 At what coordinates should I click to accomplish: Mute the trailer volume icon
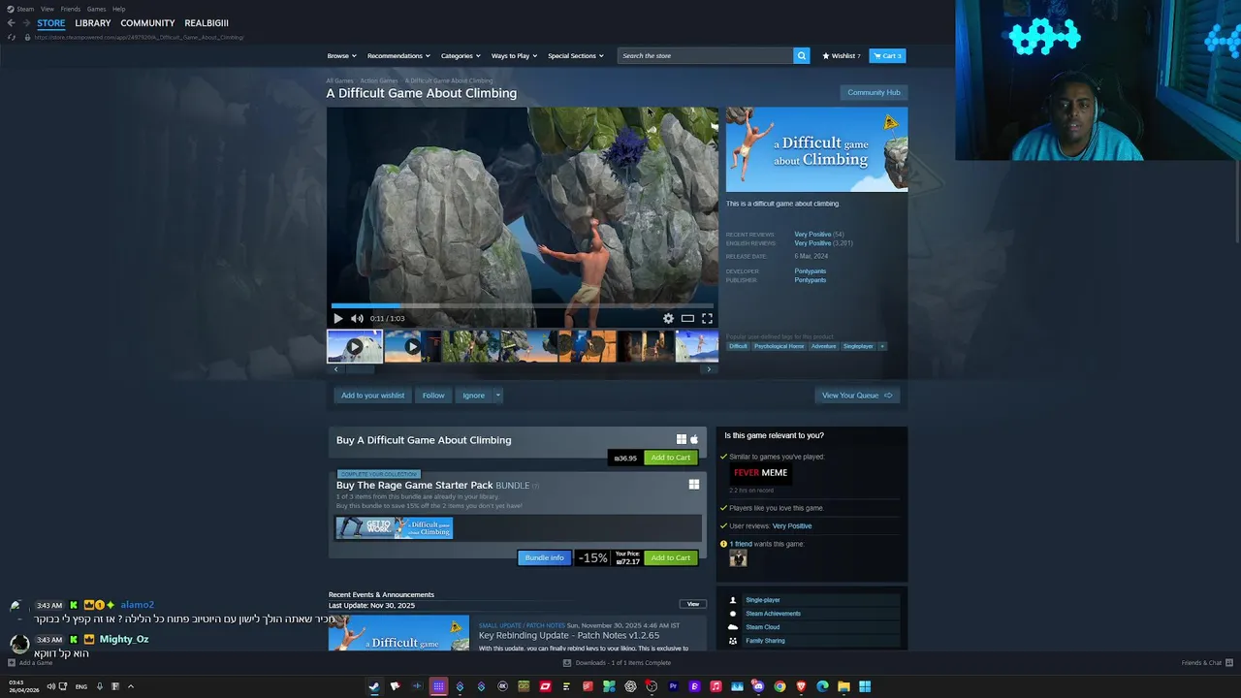(357, 318)
